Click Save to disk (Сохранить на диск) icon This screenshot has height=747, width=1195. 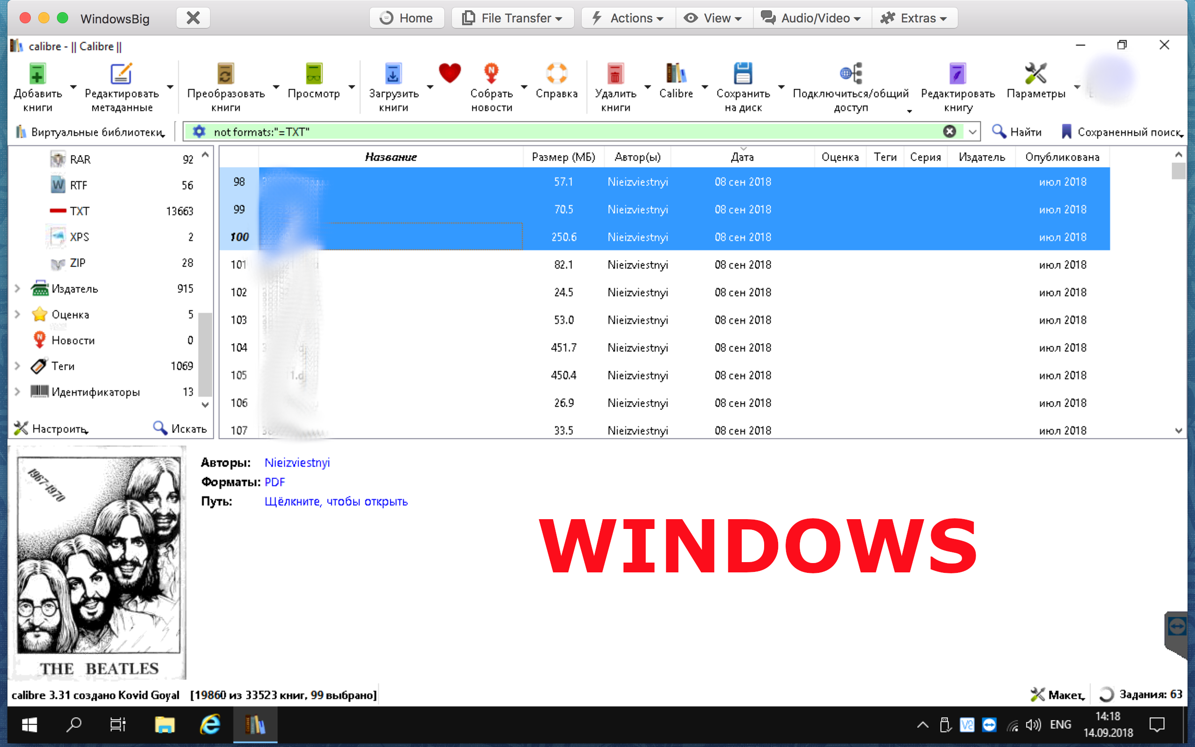(743, 75)
